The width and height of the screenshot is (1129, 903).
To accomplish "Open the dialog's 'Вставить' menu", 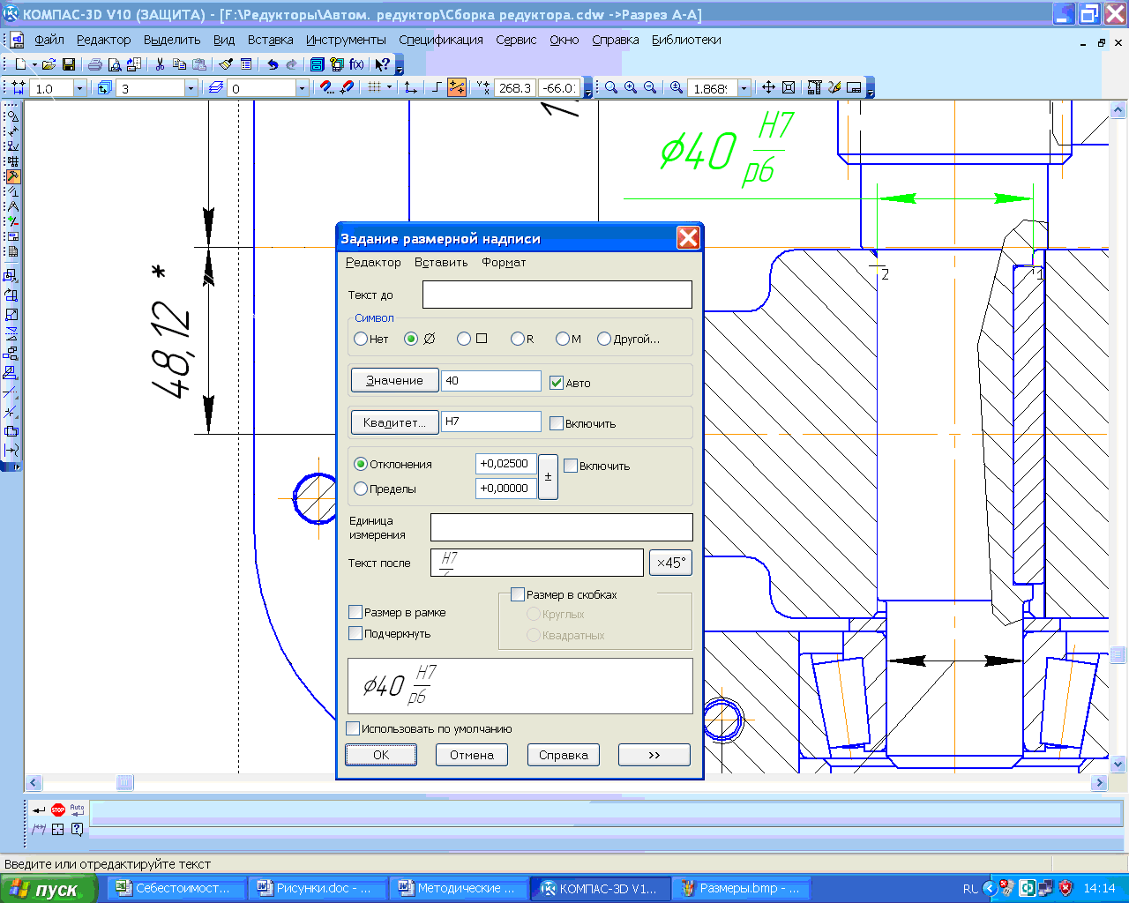I will pos(441,262).
